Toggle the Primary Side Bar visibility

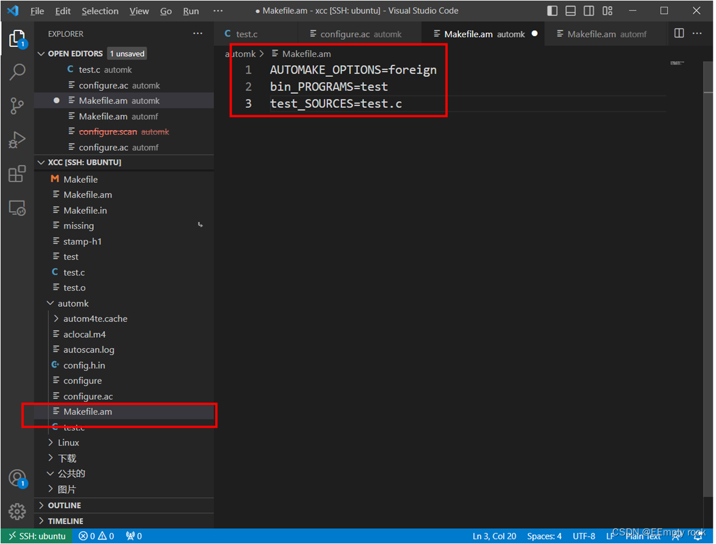(553, 10)
